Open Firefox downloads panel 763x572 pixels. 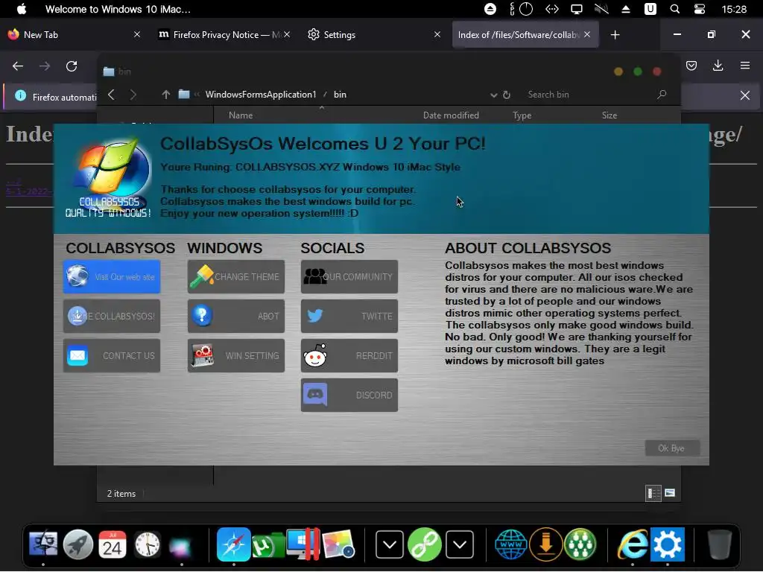coord(718,66)
